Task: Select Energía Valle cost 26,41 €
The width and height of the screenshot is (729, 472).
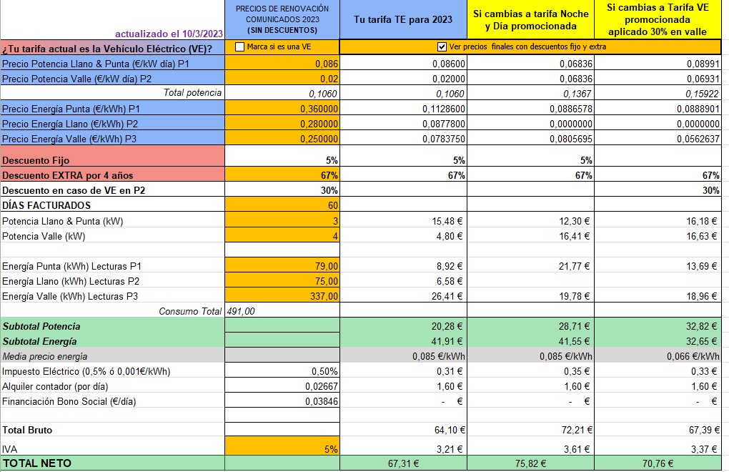Action: click(447, 296)
